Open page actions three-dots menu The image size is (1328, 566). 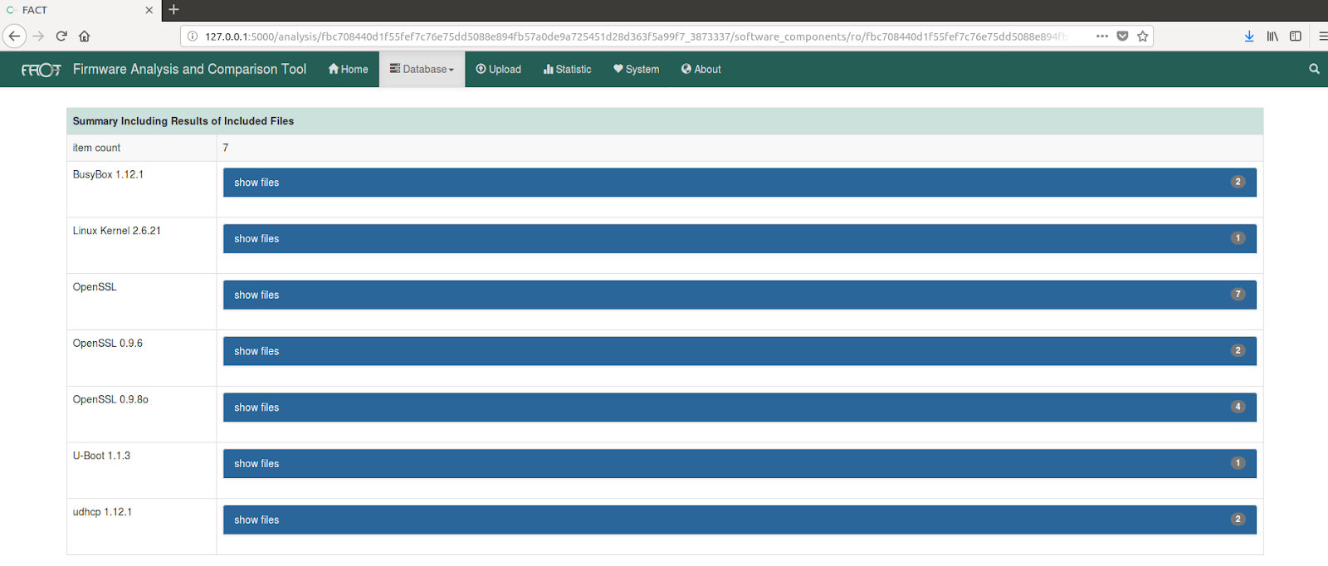click(1102, 36)
